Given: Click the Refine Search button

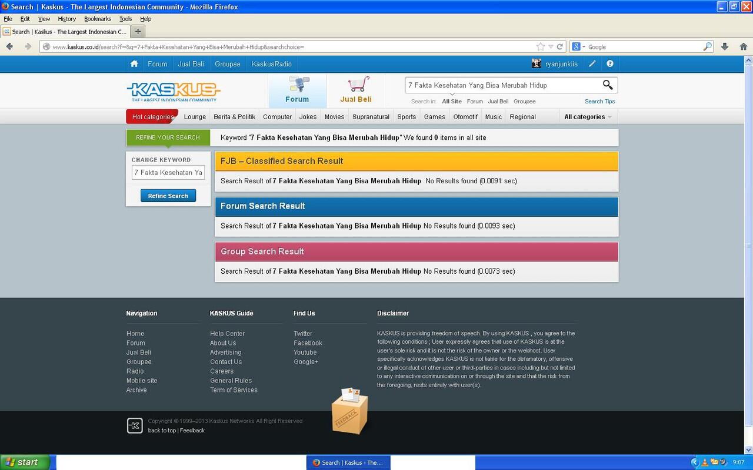Looking at the screenshot, I should click(x=168, y=196).
